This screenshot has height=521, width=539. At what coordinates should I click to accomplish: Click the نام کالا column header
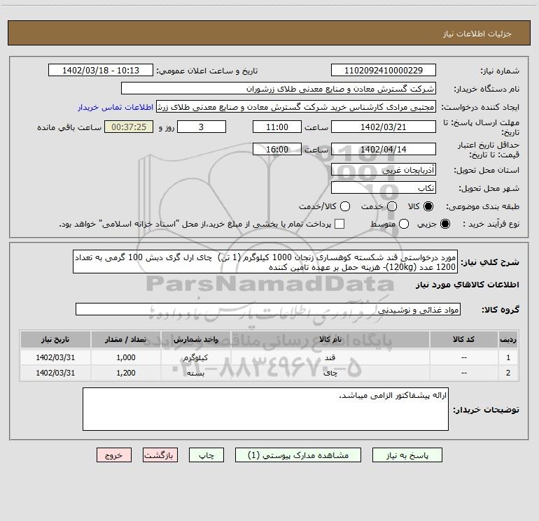(x=330, y=340)
